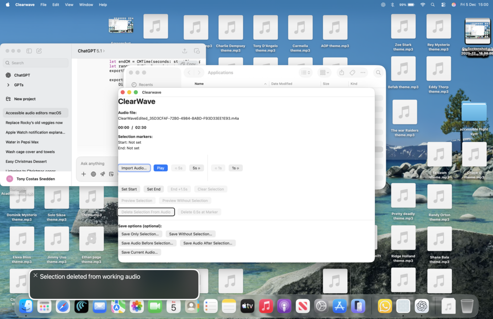
Task: Start a new chat with the compose icon
Action: point(39,51)
